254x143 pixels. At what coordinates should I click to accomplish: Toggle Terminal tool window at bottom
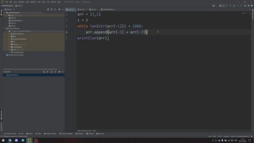pos(90,133)
